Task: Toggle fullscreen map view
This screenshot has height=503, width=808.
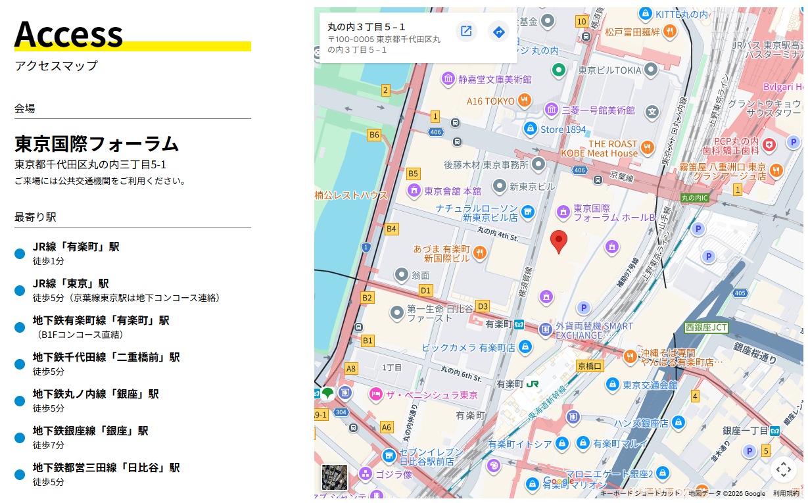Action: point(783,469)
